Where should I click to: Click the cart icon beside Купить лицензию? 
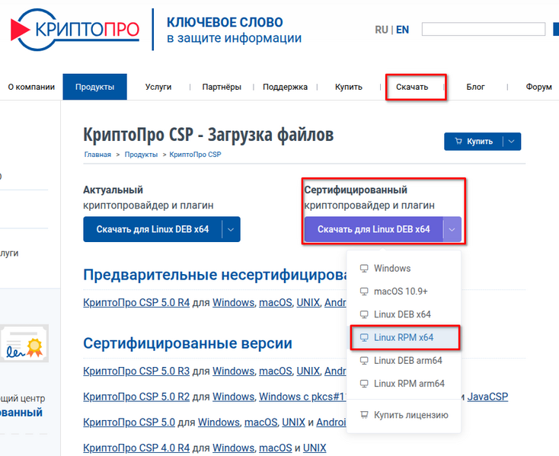tap(364, 416)
